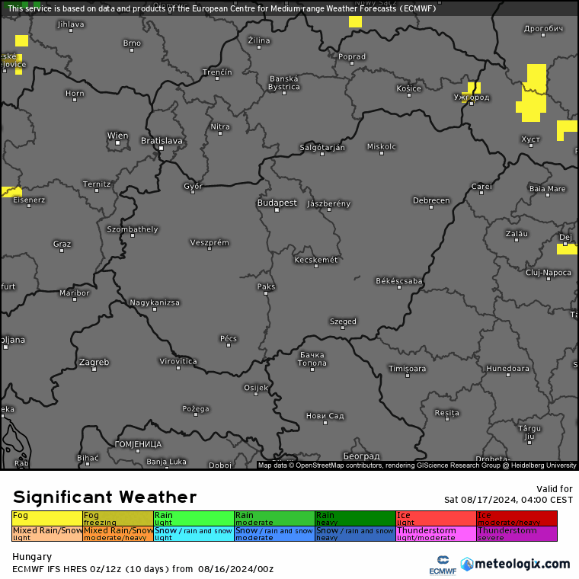Select the Debrecen city marker
579x579 pixels.
431,206
